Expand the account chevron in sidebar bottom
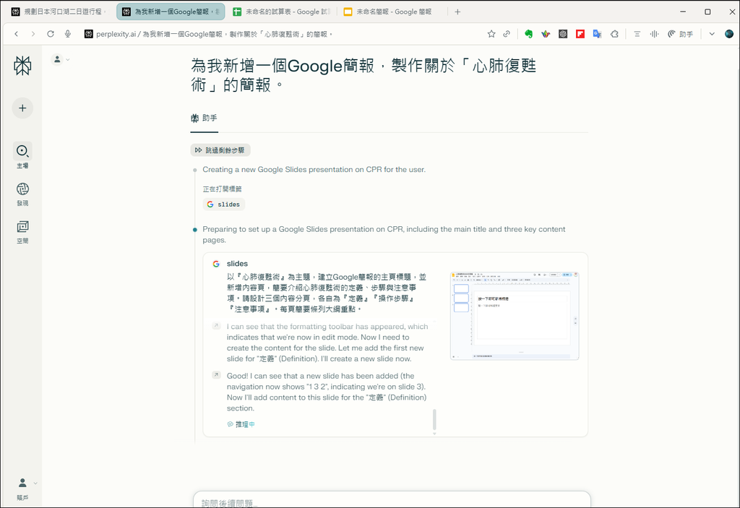 35,483
